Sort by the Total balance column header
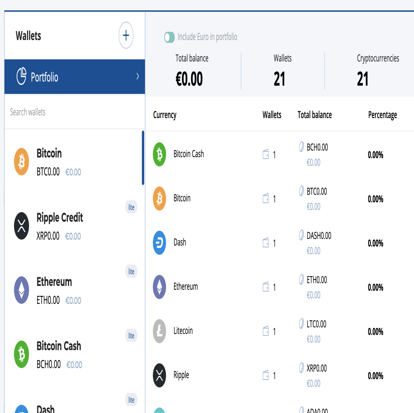This screenshot has height=413, width=414. tap(315, 115)
